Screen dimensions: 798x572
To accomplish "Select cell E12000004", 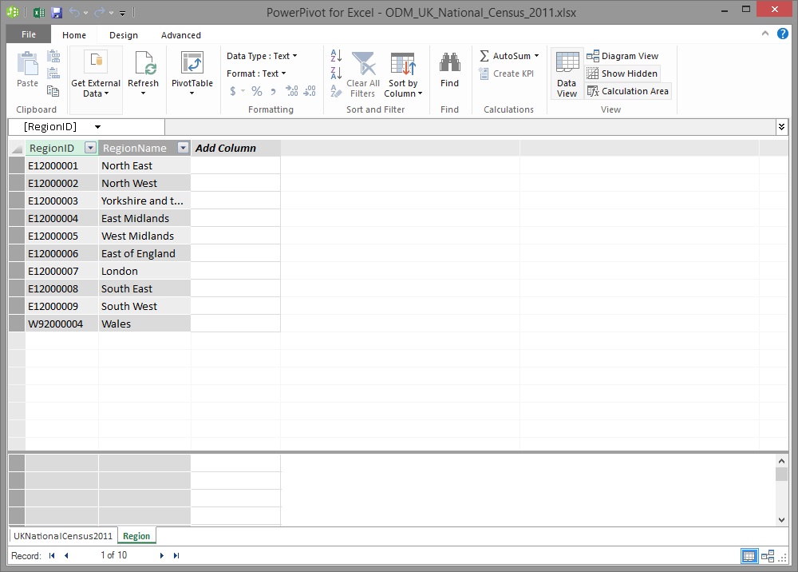I will tap(61, 218).
